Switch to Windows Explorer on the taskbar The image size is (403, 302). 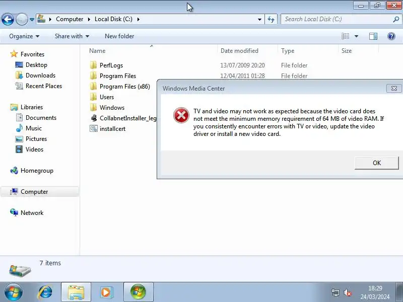(x=76, y=292)
